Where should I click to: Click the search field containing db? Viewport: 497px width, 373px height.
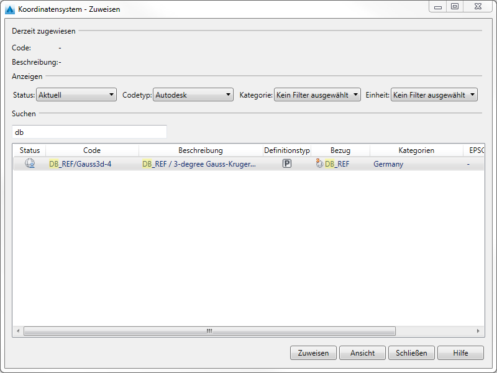[89, 132]
